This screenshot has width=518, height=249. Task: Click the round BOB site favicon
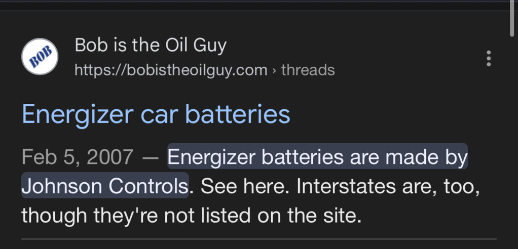pyautogui.click(x=40, y=56)
